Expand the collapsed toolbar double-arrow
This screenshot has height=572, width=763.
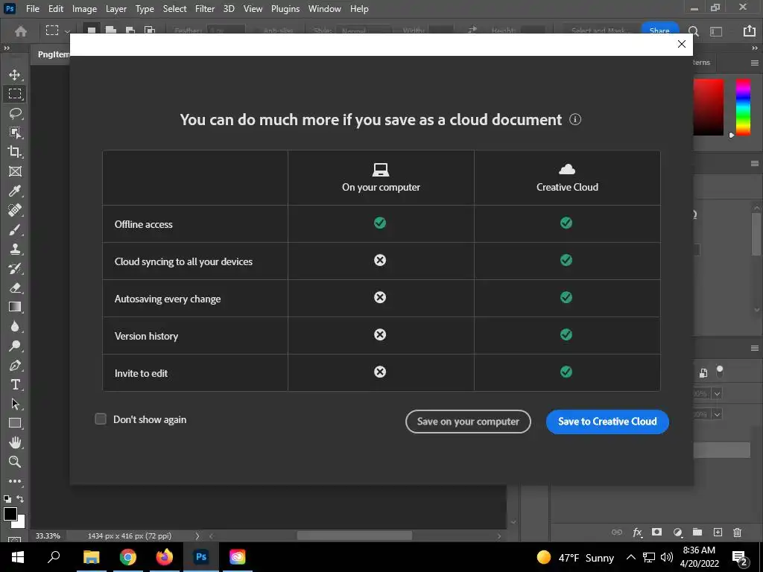pos(6,48)
